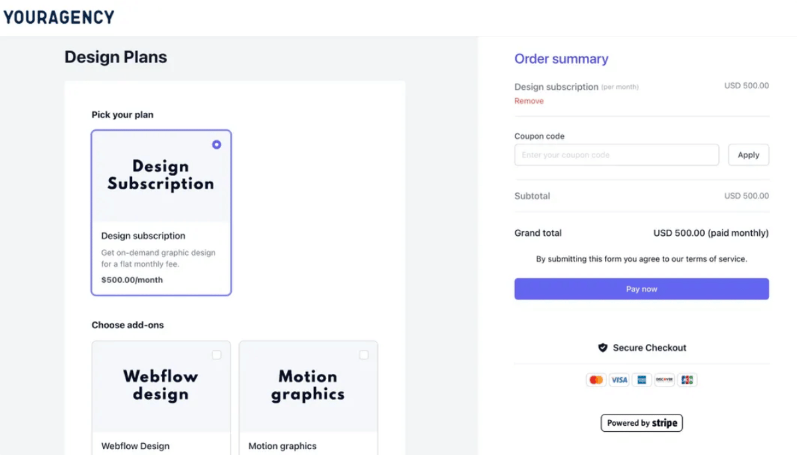Click the Mastercard payment icon
The image size is (797, 455).
[x=596, y=379]
